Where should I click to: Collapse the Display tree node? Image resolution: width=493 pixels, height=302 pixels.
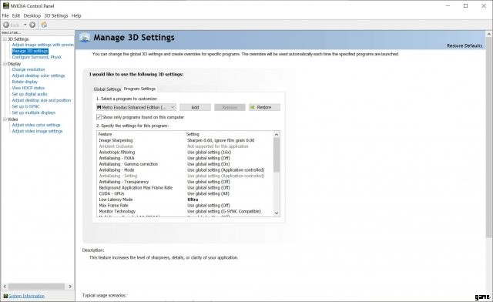[5, 63]
